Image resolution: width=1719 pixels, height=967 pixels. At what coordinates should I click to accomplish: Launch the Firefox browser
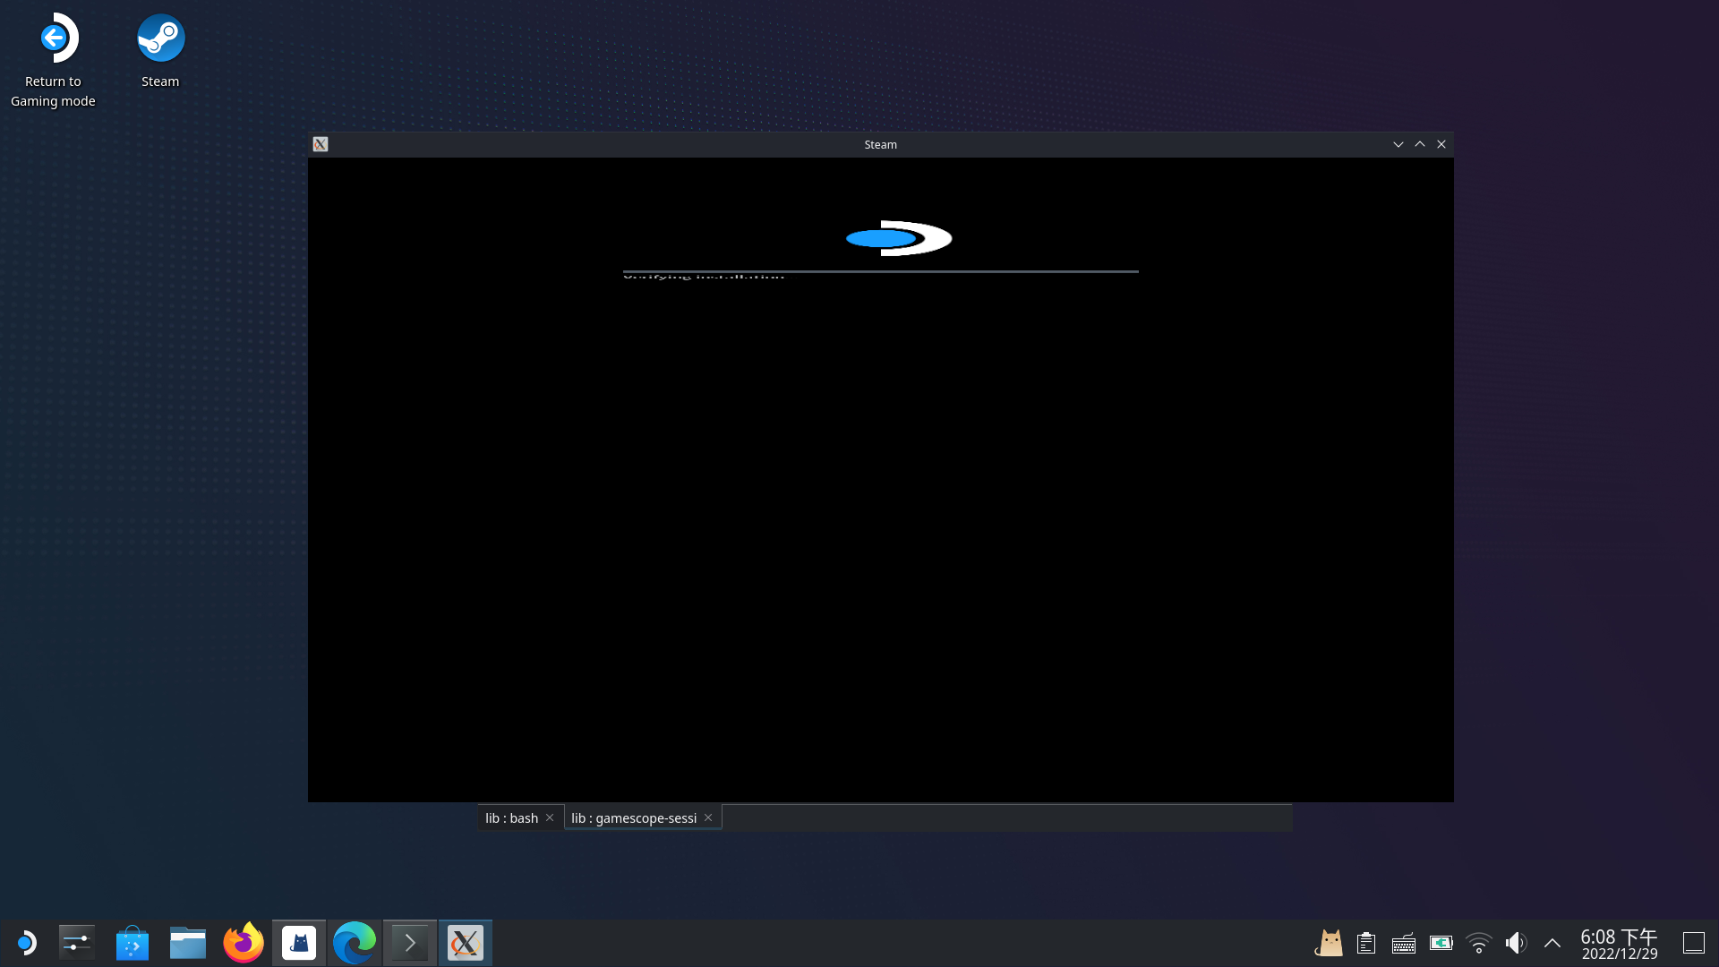pos(244,942)
